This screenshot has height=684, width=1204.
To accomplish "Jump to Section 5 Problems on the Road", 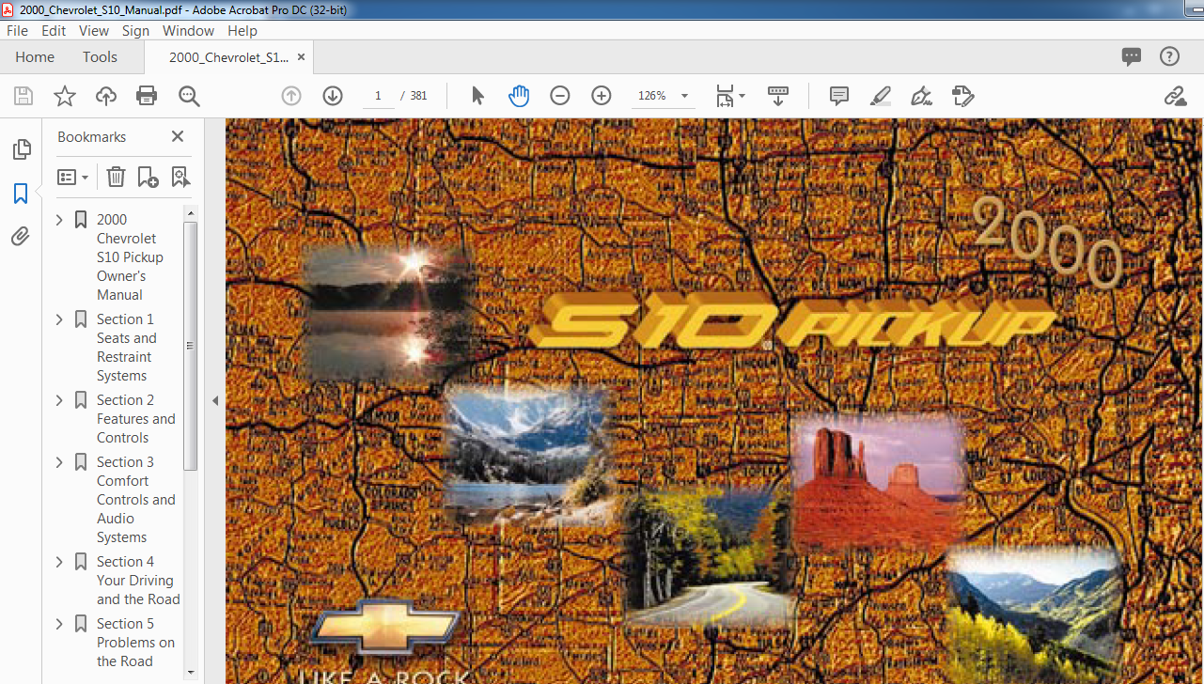I will tap(136, 642).
